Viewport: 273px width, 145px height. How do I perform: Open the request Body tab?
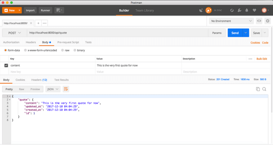[x=47, y=42]
